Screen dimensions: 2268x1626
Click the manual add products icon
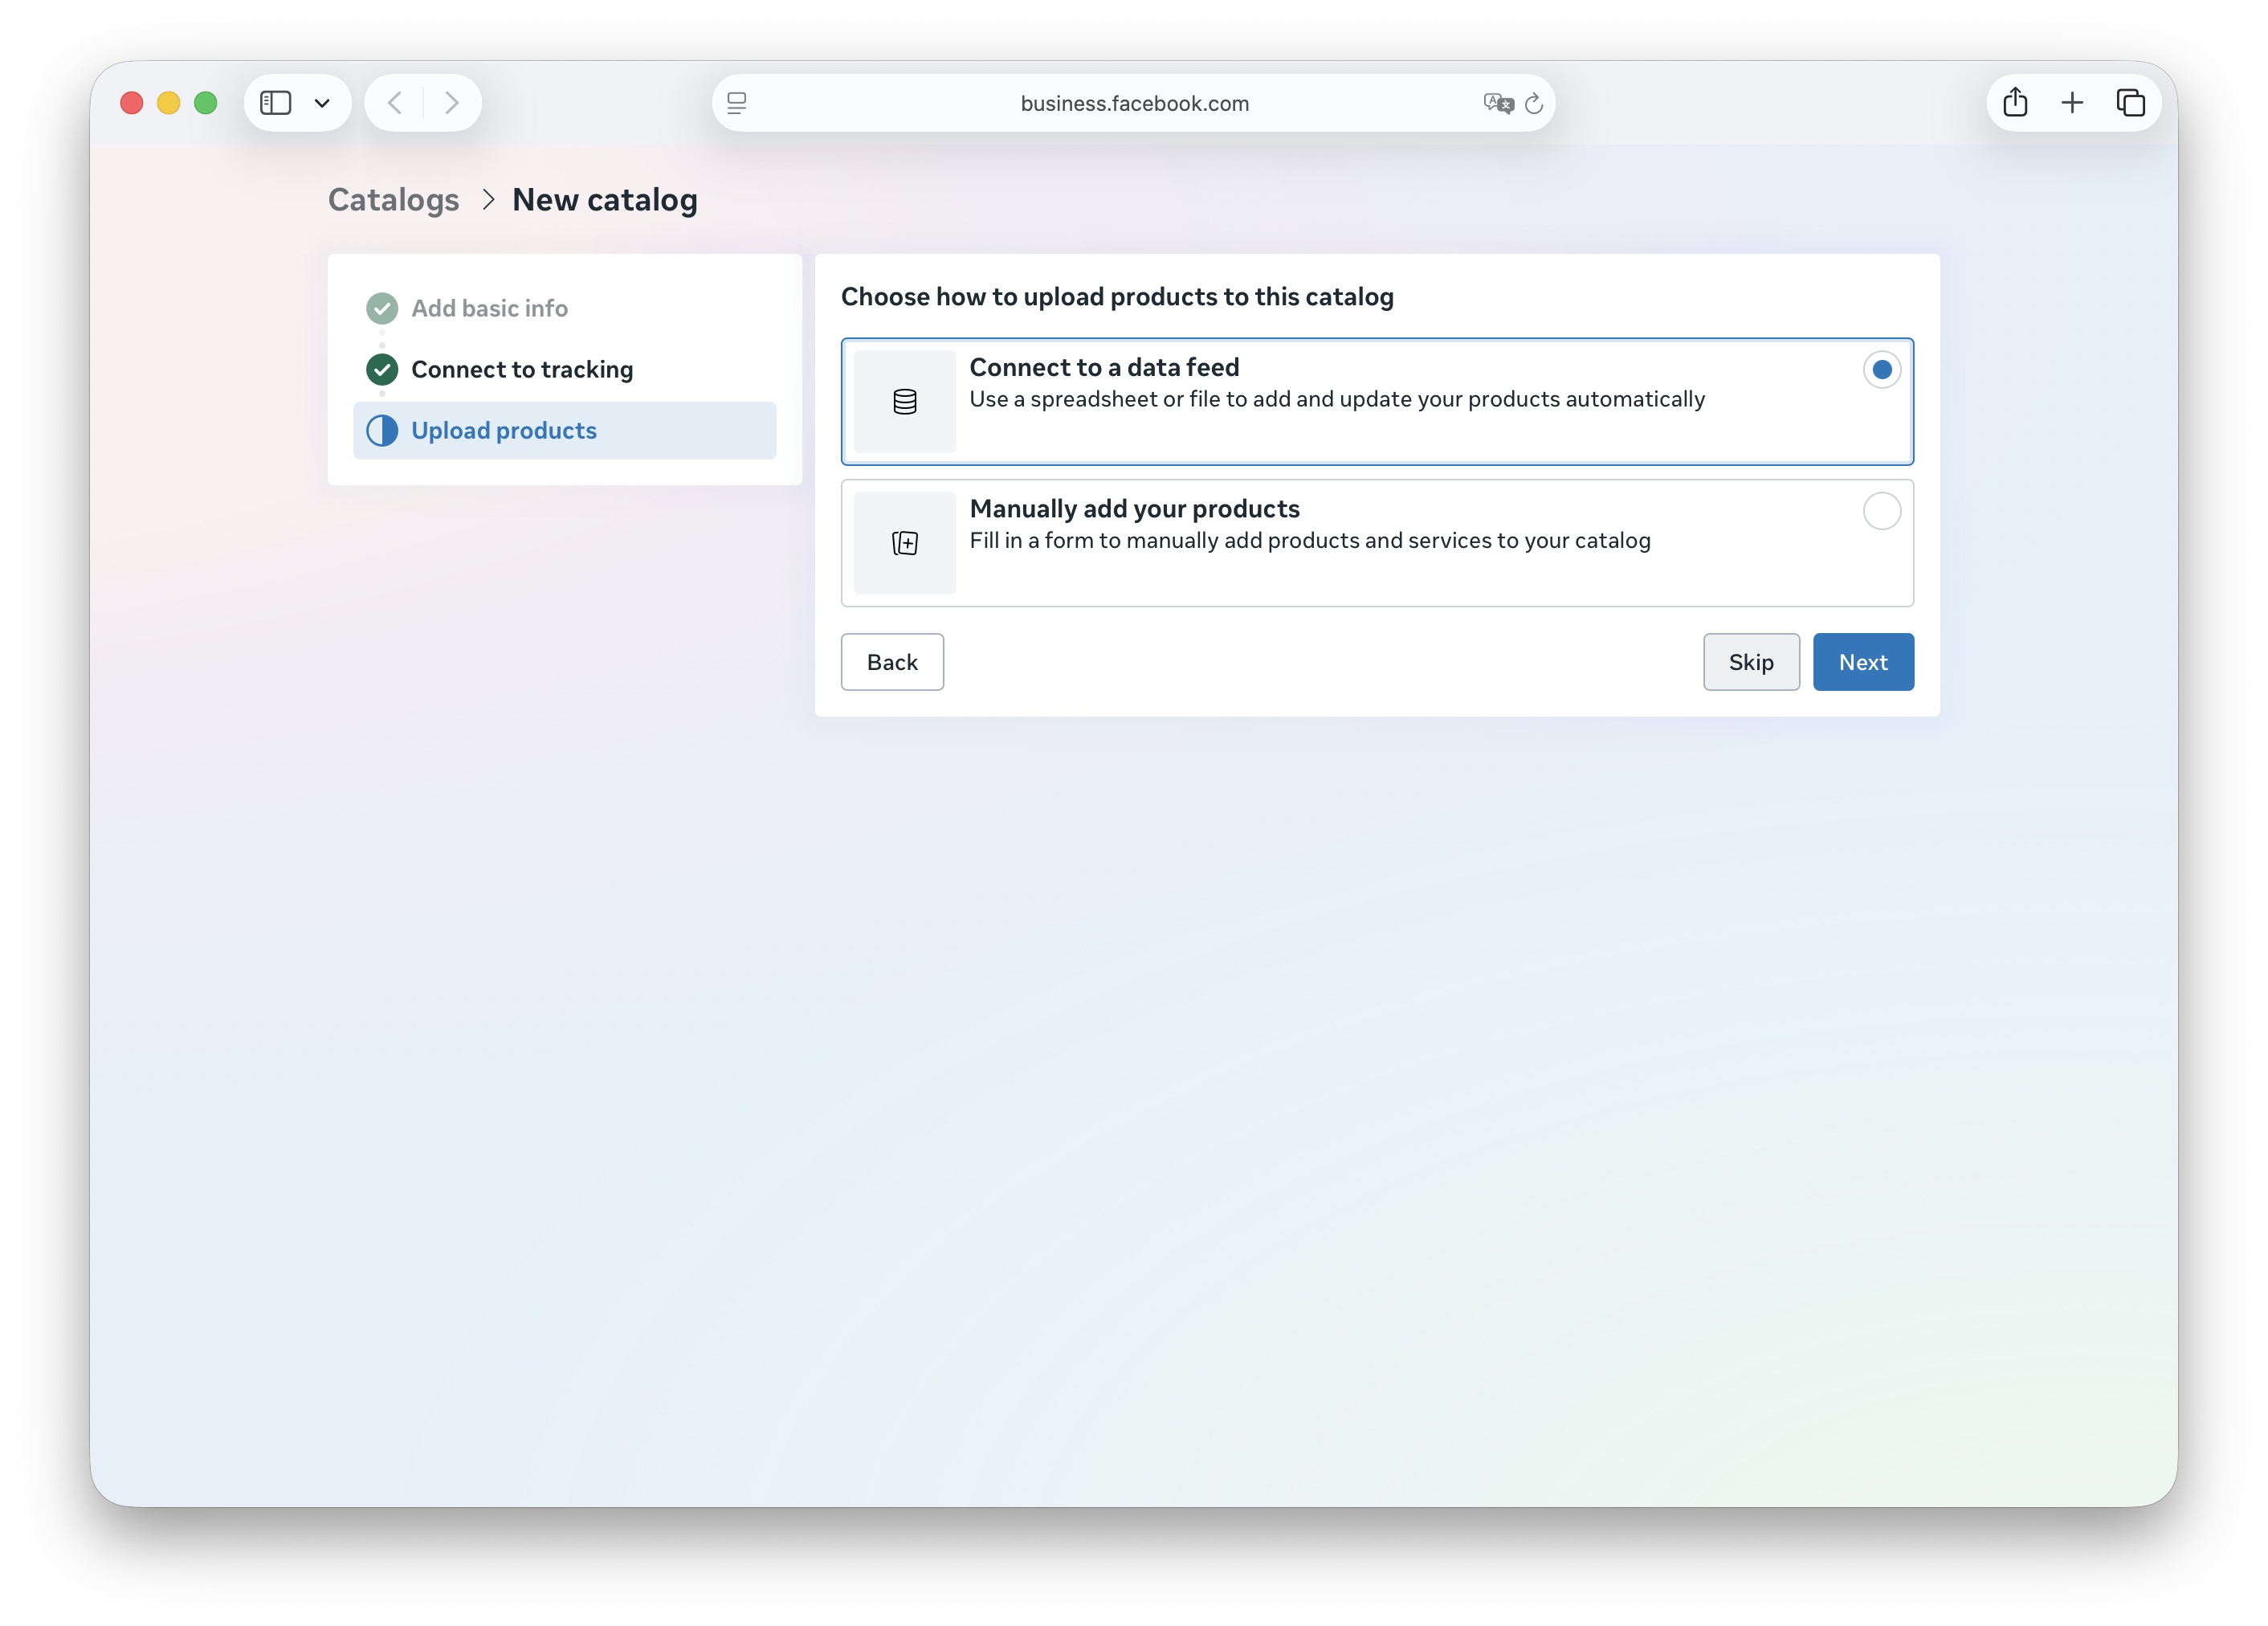pos(904,543)
